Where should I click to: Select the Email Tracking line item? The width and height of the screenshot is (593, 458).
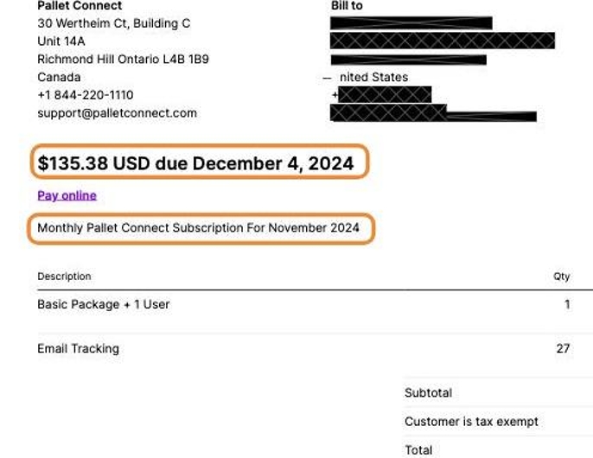[x=79, y=349]
